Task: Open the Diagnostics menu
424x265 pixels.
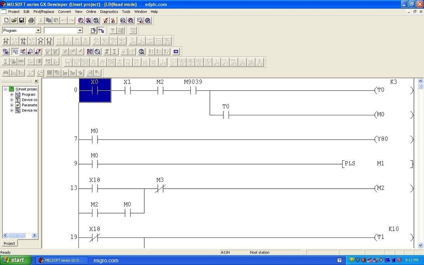Action: click(109, 11)
